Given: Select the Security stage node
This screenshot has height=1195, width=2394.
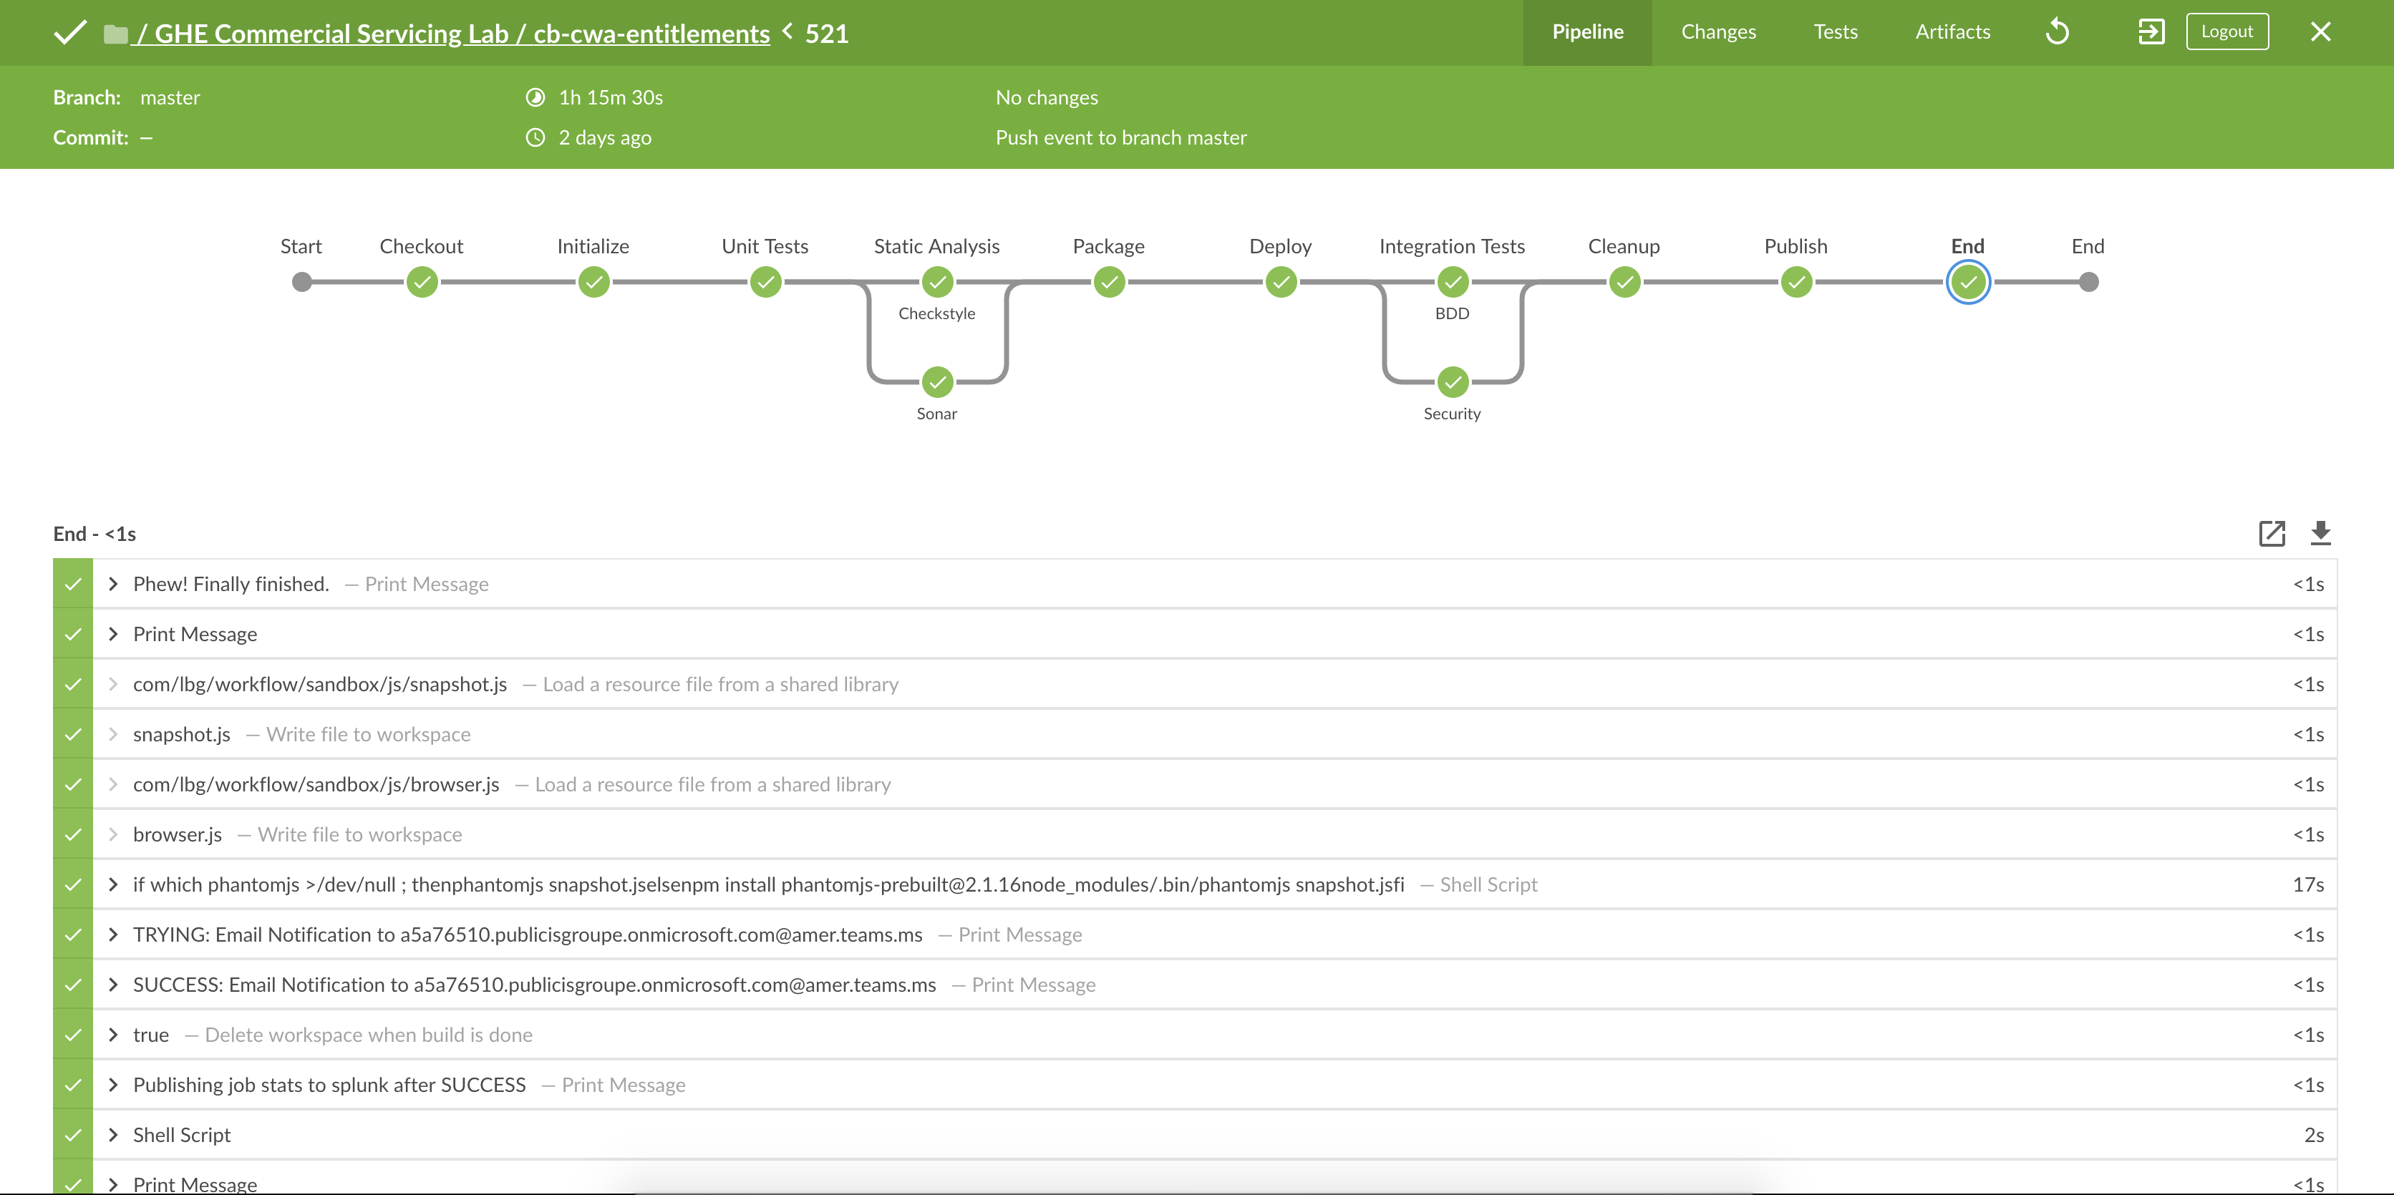Looking at the screenshot, I should pos(1452,381).
